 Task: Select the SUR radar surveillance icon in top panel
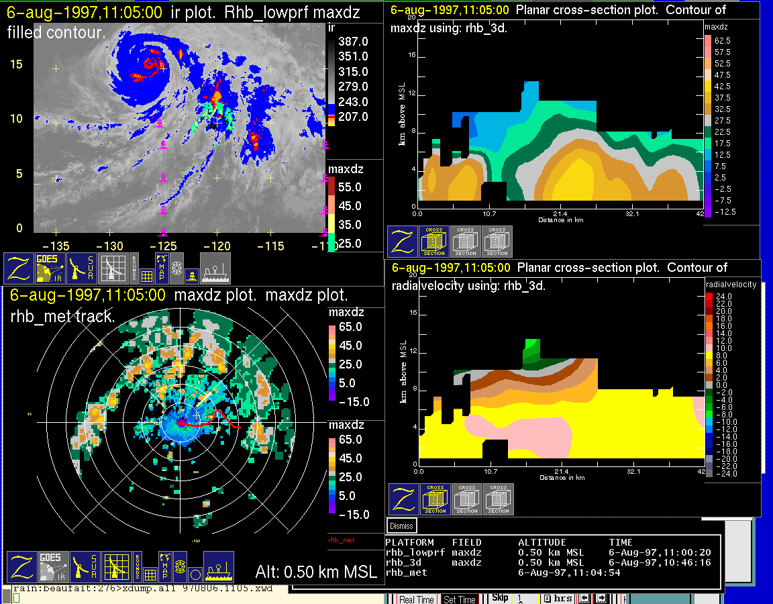click(x=83, y=268)
